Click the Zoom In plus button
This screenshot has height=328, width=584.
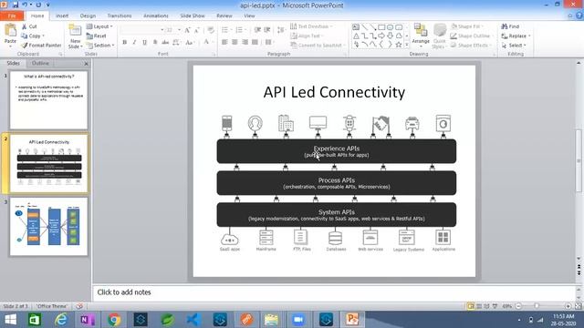(x=568, y=306)
